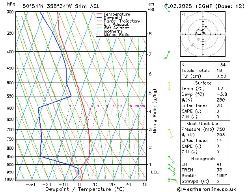This screenshot has width=248, height=192.
Task: Click the surface Lifted Index value 20
Action: coord(219,105)
